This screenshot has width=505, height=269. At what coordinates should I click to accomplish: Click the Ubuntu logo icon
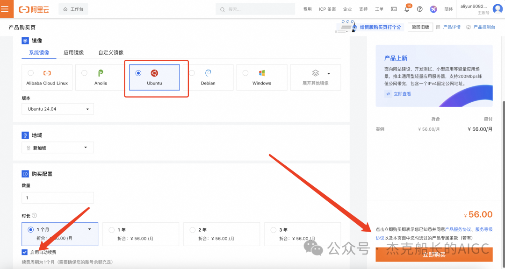[x=154, y=73]
